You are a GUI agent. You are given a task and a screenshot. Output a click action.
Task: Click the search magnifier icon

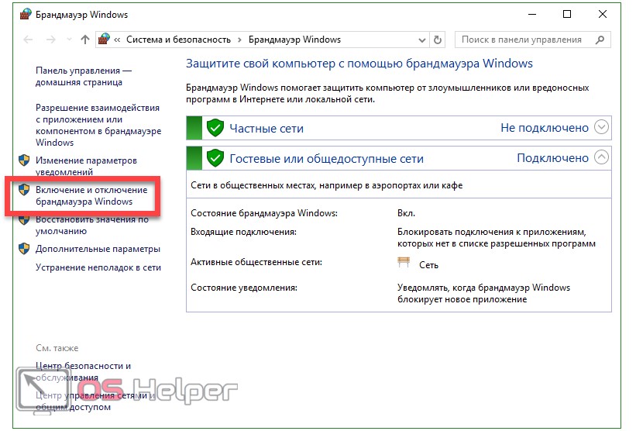coord(599,40)
